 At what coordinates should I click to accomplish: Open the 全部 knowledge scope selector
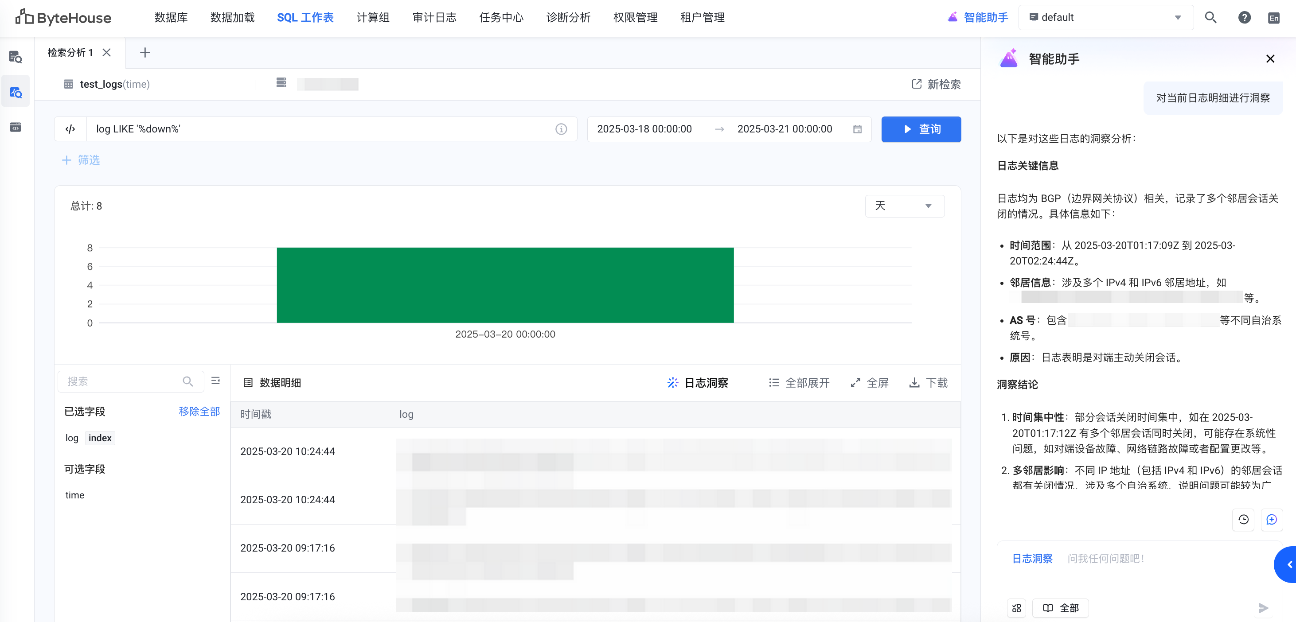(1061, 608)
